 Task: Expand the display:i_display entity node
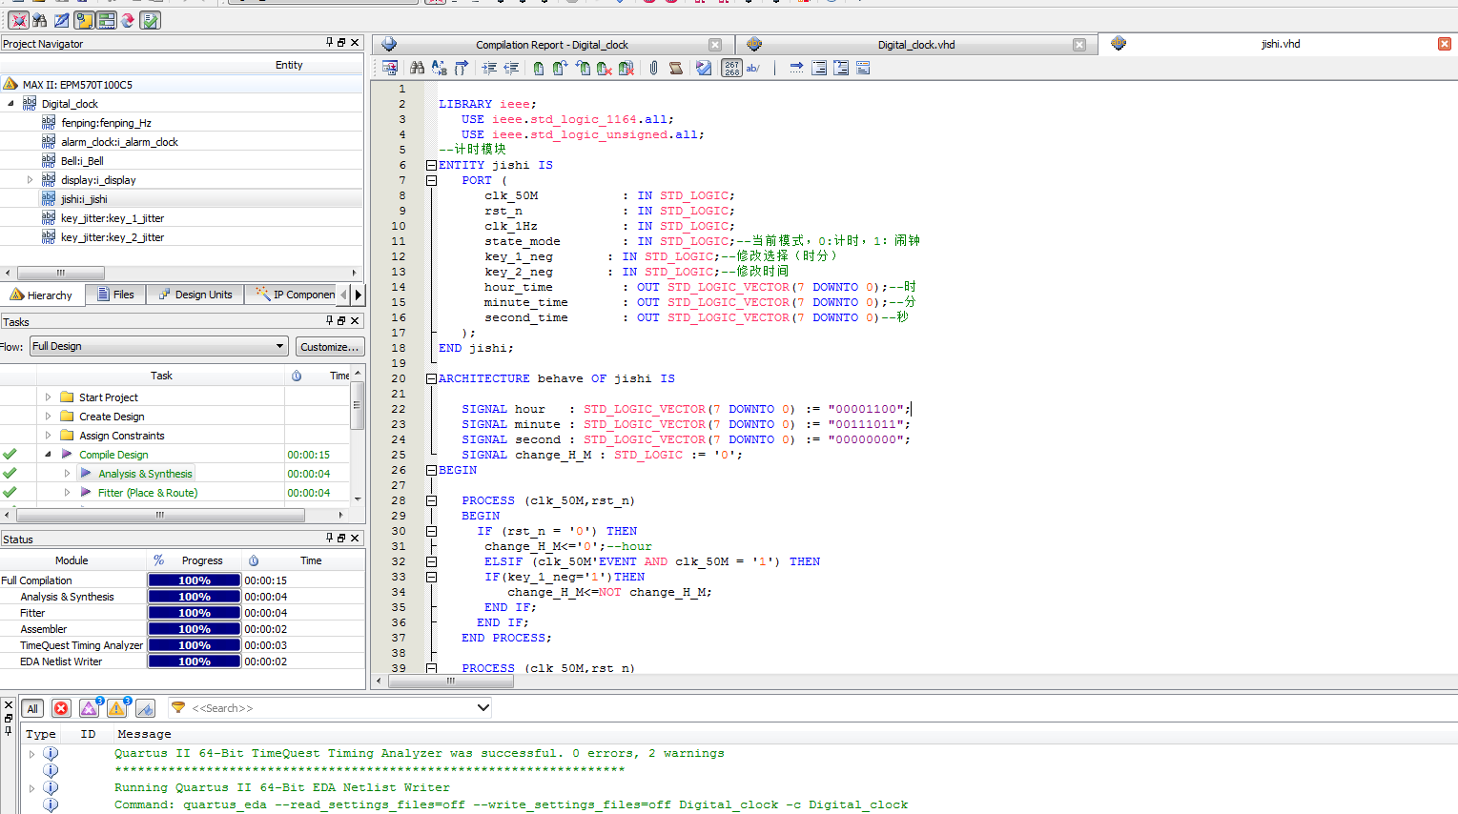pyautogui.click(x=30, y=179)
